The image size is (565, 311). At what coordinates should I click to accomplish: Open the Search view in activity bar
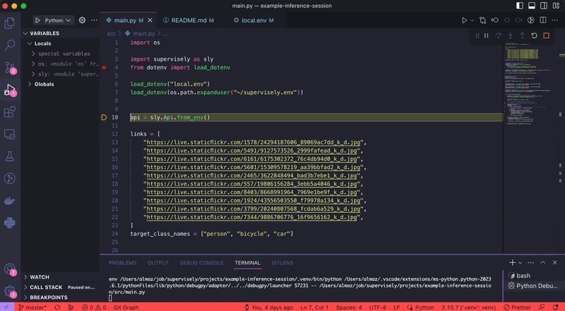10,45
